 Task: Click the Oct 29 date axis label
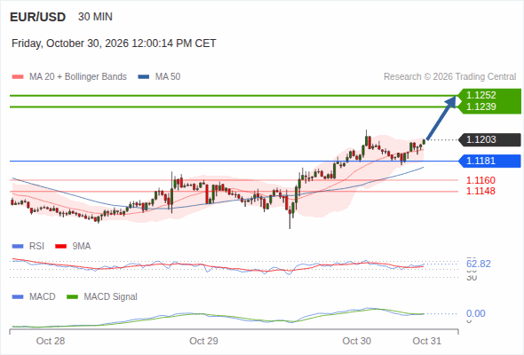203,341
